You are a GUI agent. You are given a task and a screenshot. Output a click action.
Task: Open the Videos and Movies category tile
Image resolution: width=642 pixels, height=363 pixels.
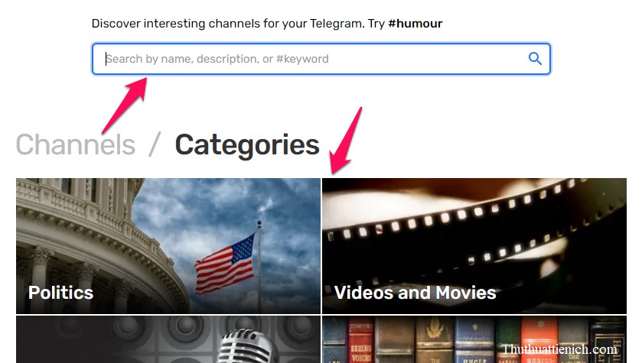pos(474,245)
